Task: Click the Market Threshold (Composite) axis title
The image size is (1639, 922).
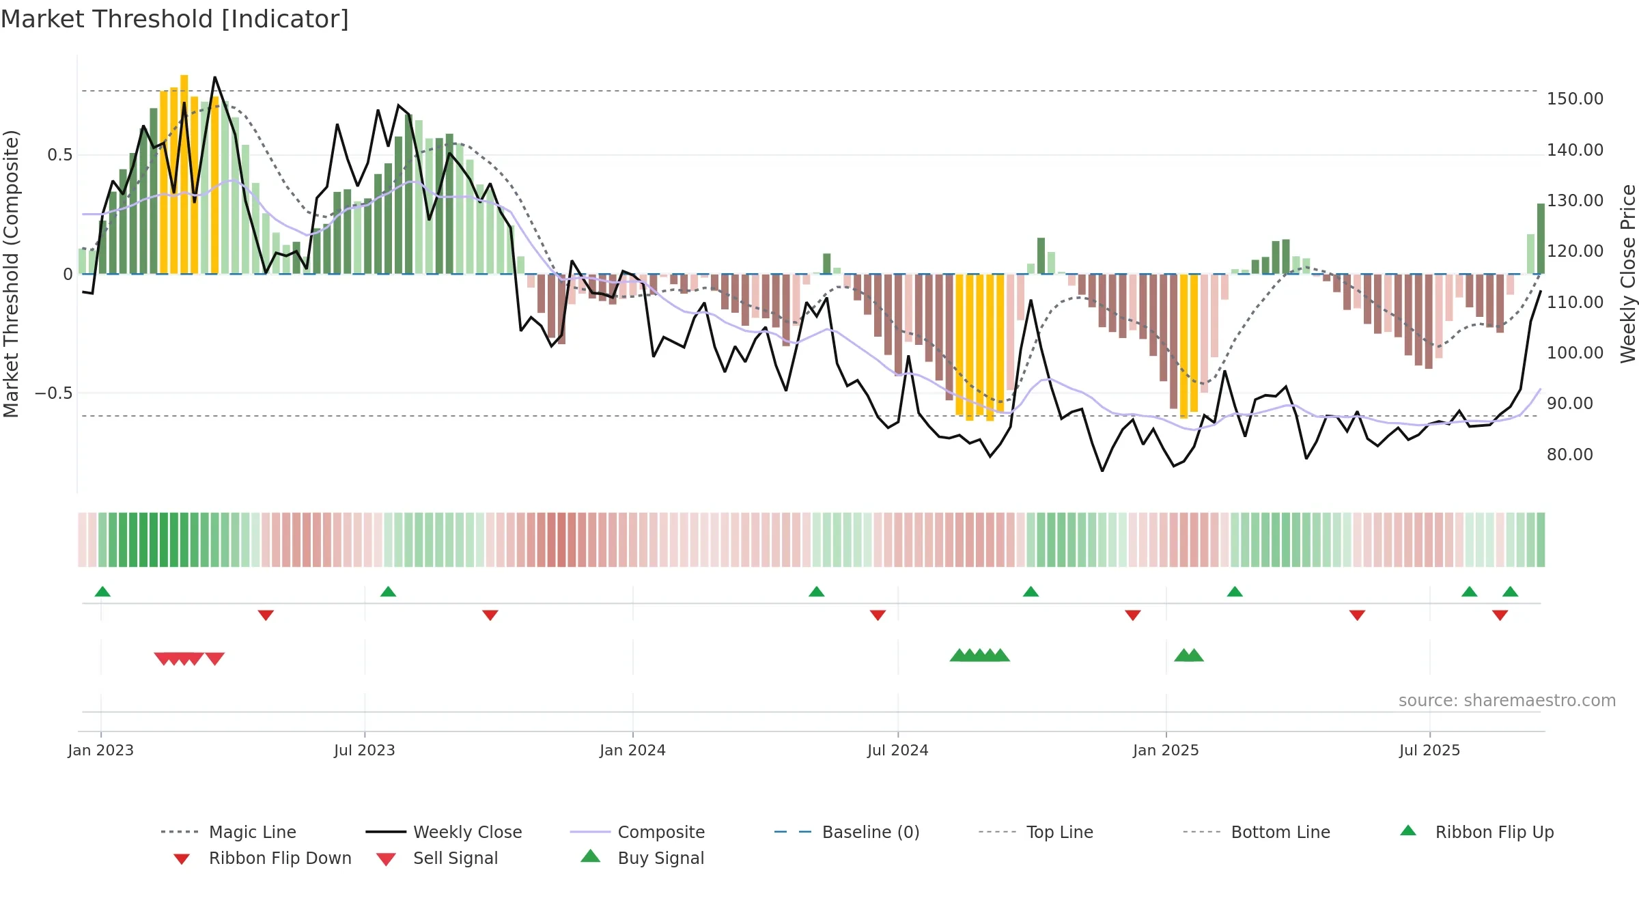Action: pos(11,274)
